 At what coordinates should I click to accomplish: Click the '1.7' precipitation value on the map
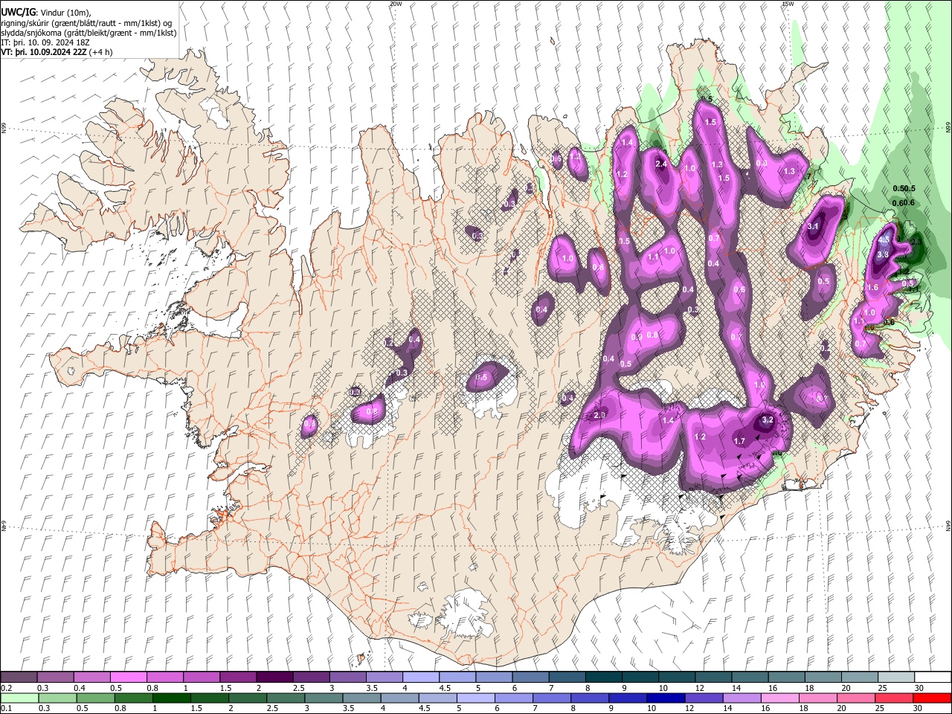click(739, 442)
